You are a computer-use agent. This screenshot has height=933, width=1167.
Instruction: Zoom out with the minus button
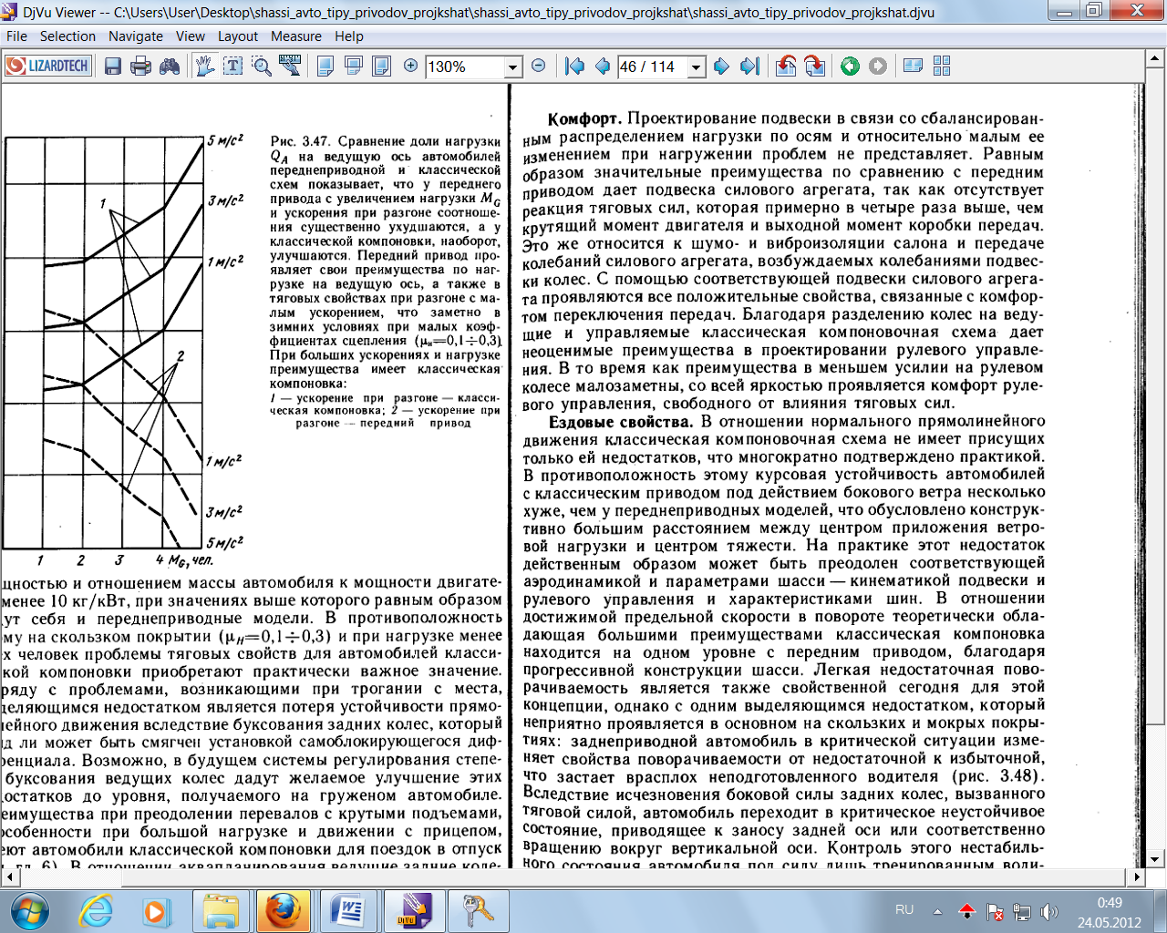tap(539, 66)
